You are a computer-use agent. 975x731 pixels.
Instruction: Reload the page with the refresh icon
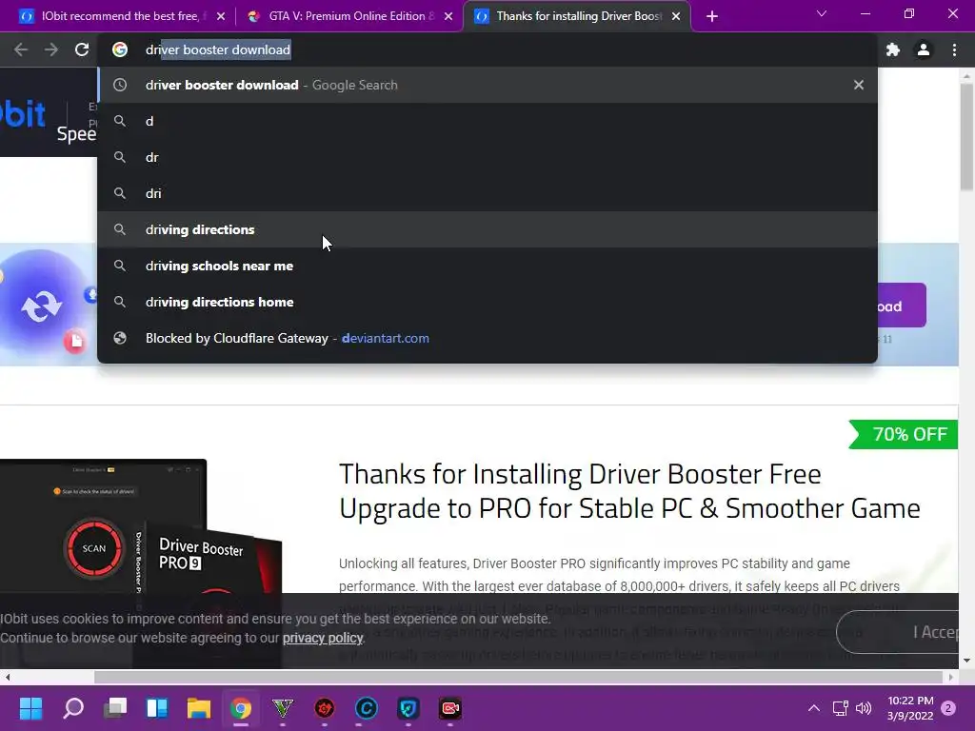[82, 49]
